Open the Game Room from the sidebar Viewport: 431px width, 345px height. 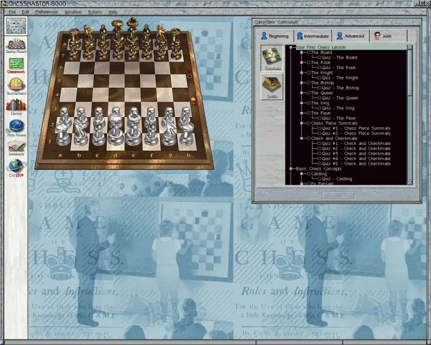tap(16, 46)
